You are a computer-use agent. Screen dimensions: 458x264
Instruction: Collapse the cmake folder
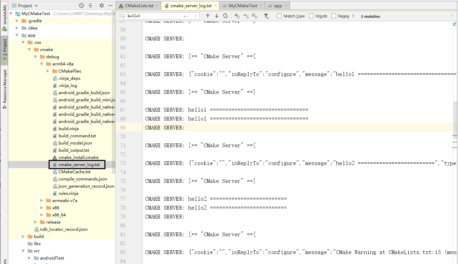point(29,50)
